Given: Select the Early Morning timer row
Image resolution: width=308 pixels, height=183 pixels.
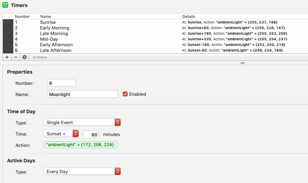Looking at the screenshot, I should (x=54, y=28).
